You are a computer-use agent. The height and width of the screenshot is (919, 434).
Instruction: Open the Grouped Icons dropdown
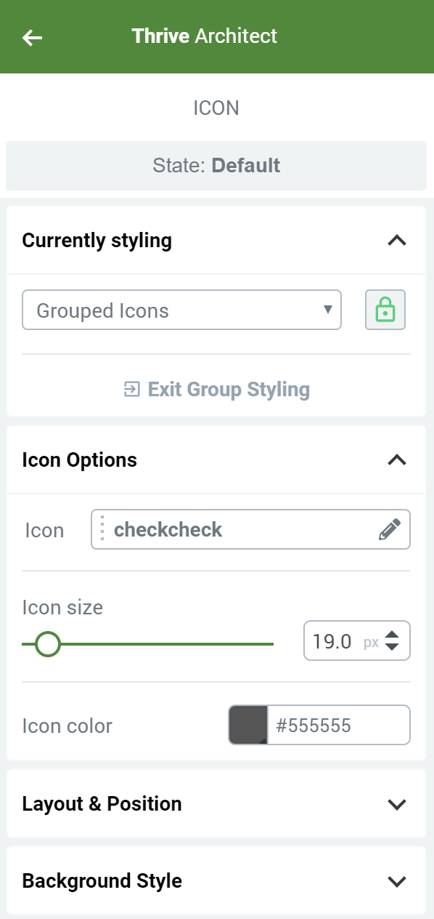pyautogui.click(x=181, y=310)
